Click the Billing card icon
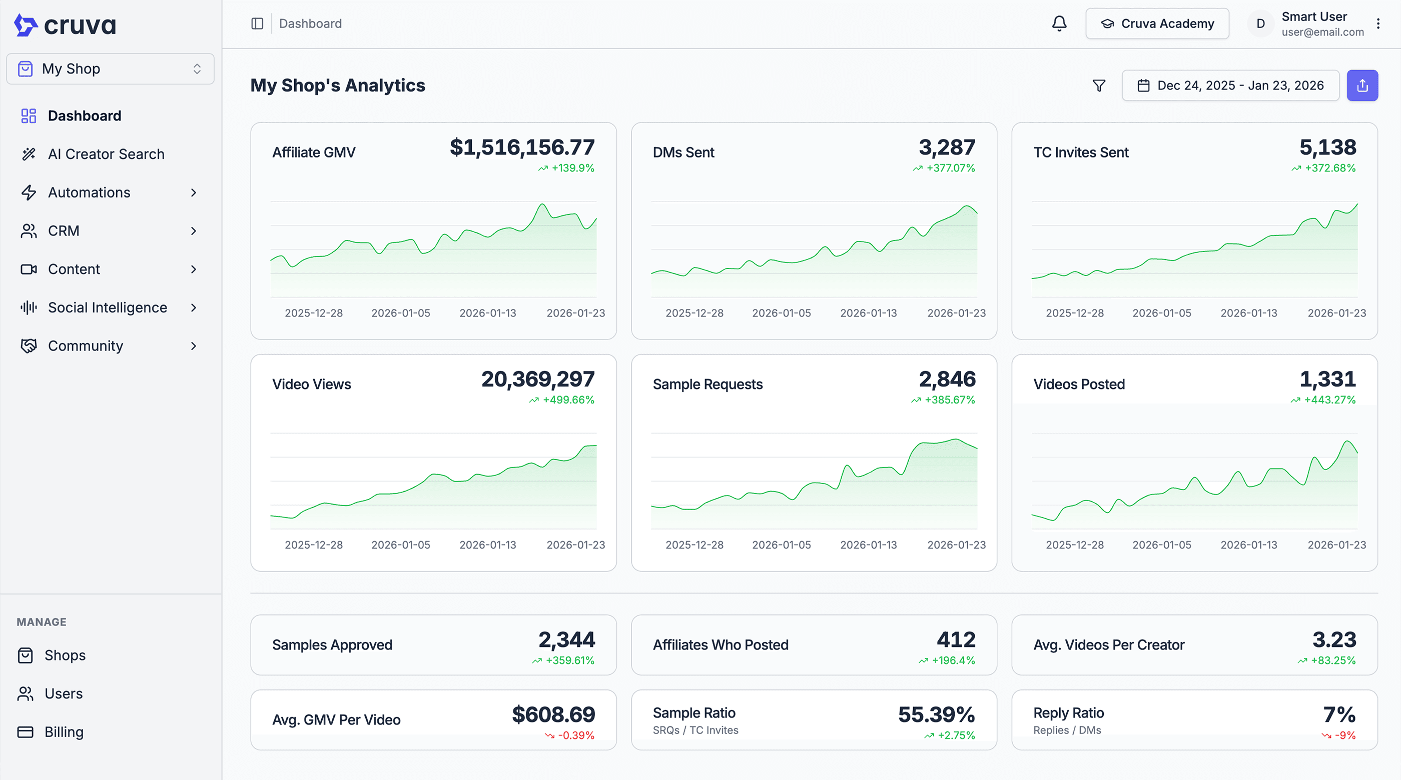The image size is (1401, 780). tap(25, 731)
